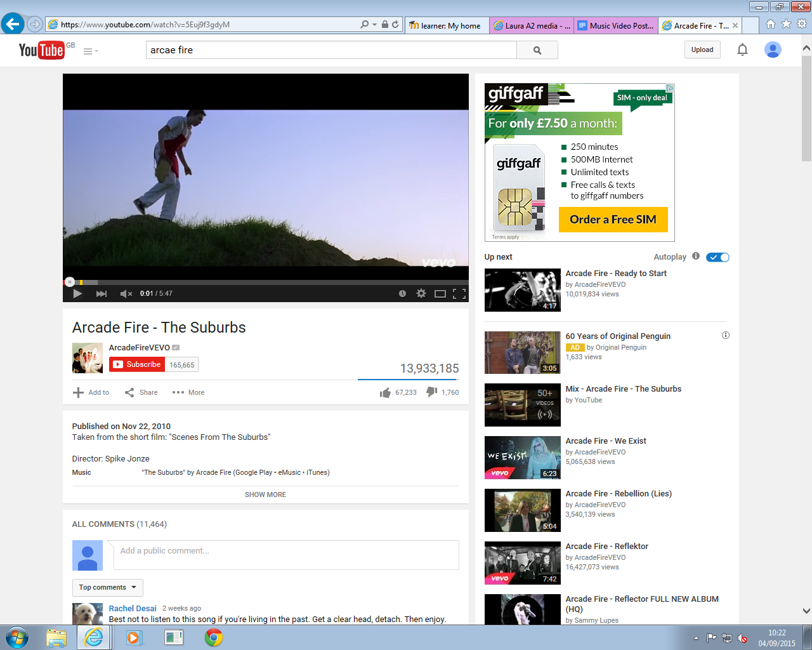Click the Original Penguin ad info icon
This screenshot has height=650, width=812.
726,335
